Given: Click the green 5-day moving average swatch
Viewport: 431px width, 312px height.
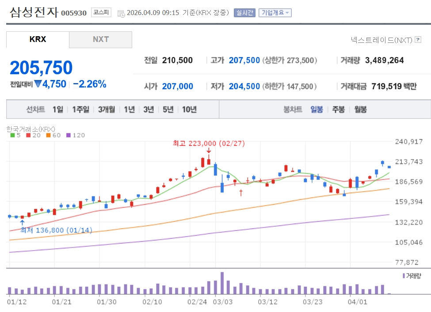Looking at the screenshot, I should coord(12,135).
